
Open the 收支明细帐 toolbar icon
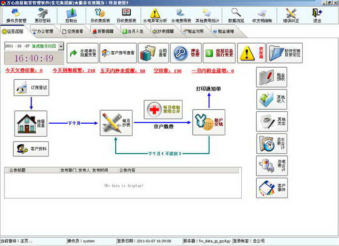coord(262,15)
